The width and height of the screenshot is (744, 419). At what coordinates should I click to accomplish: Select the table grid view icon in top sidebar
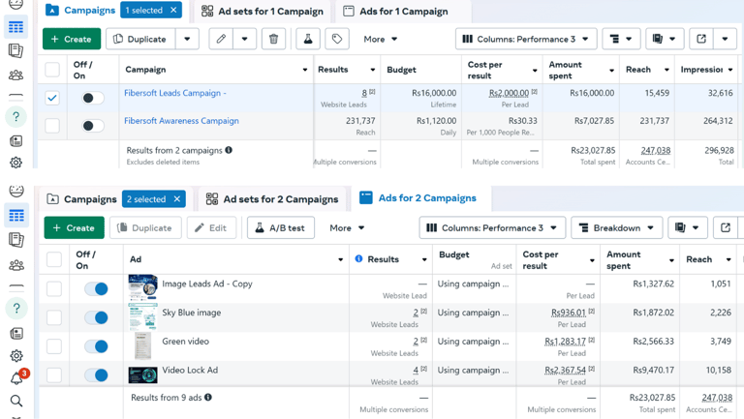click(x=16, y=27)
